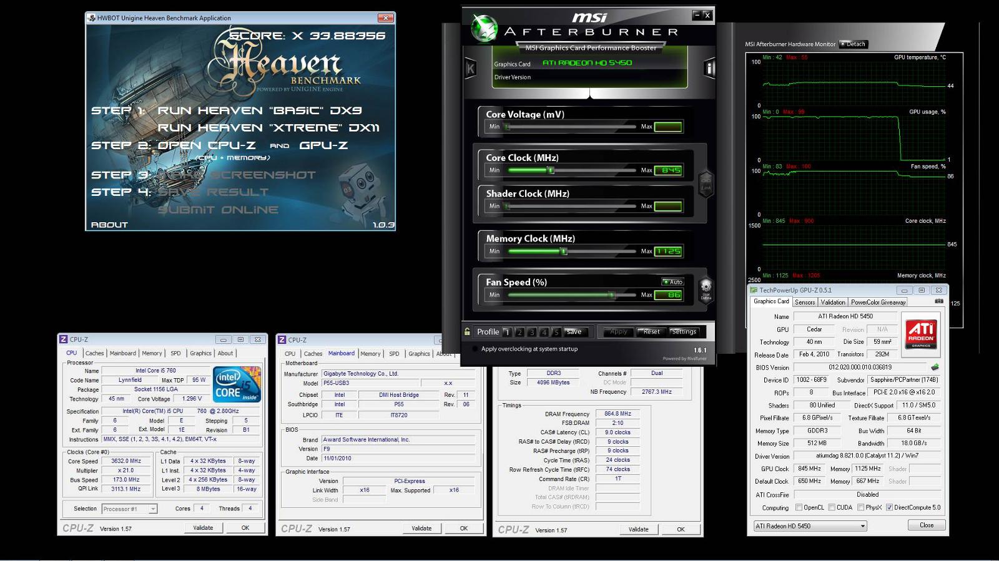
Task: Click the Shader Clock slider track
Action: [x=571, y=206]
